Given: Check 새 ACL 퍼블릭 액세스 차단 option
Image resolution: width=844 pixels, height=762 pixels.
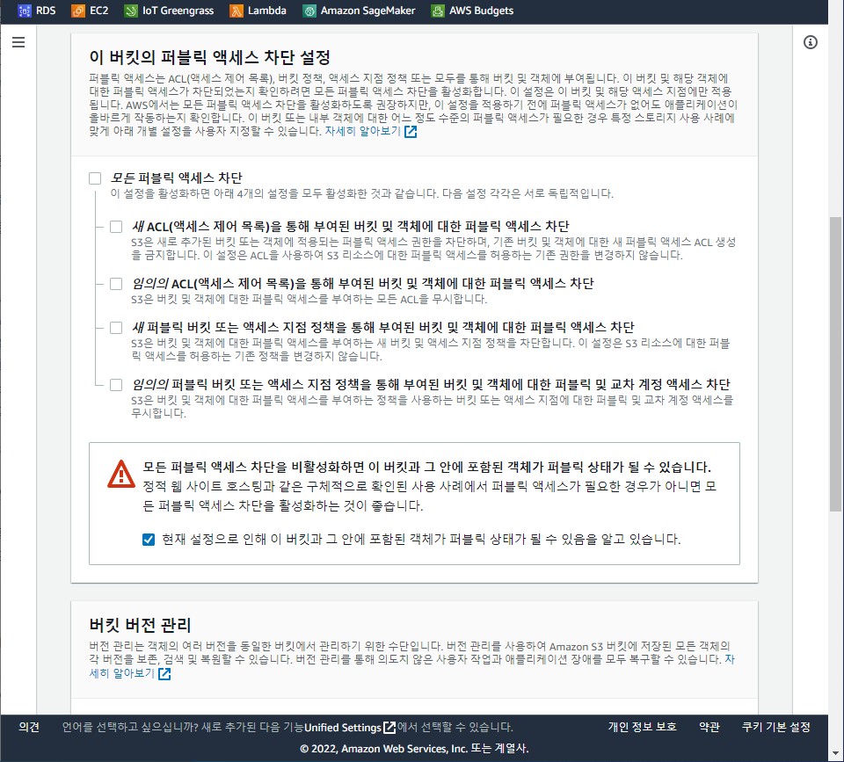Looking at the screenshot, I should click(116, 227).
